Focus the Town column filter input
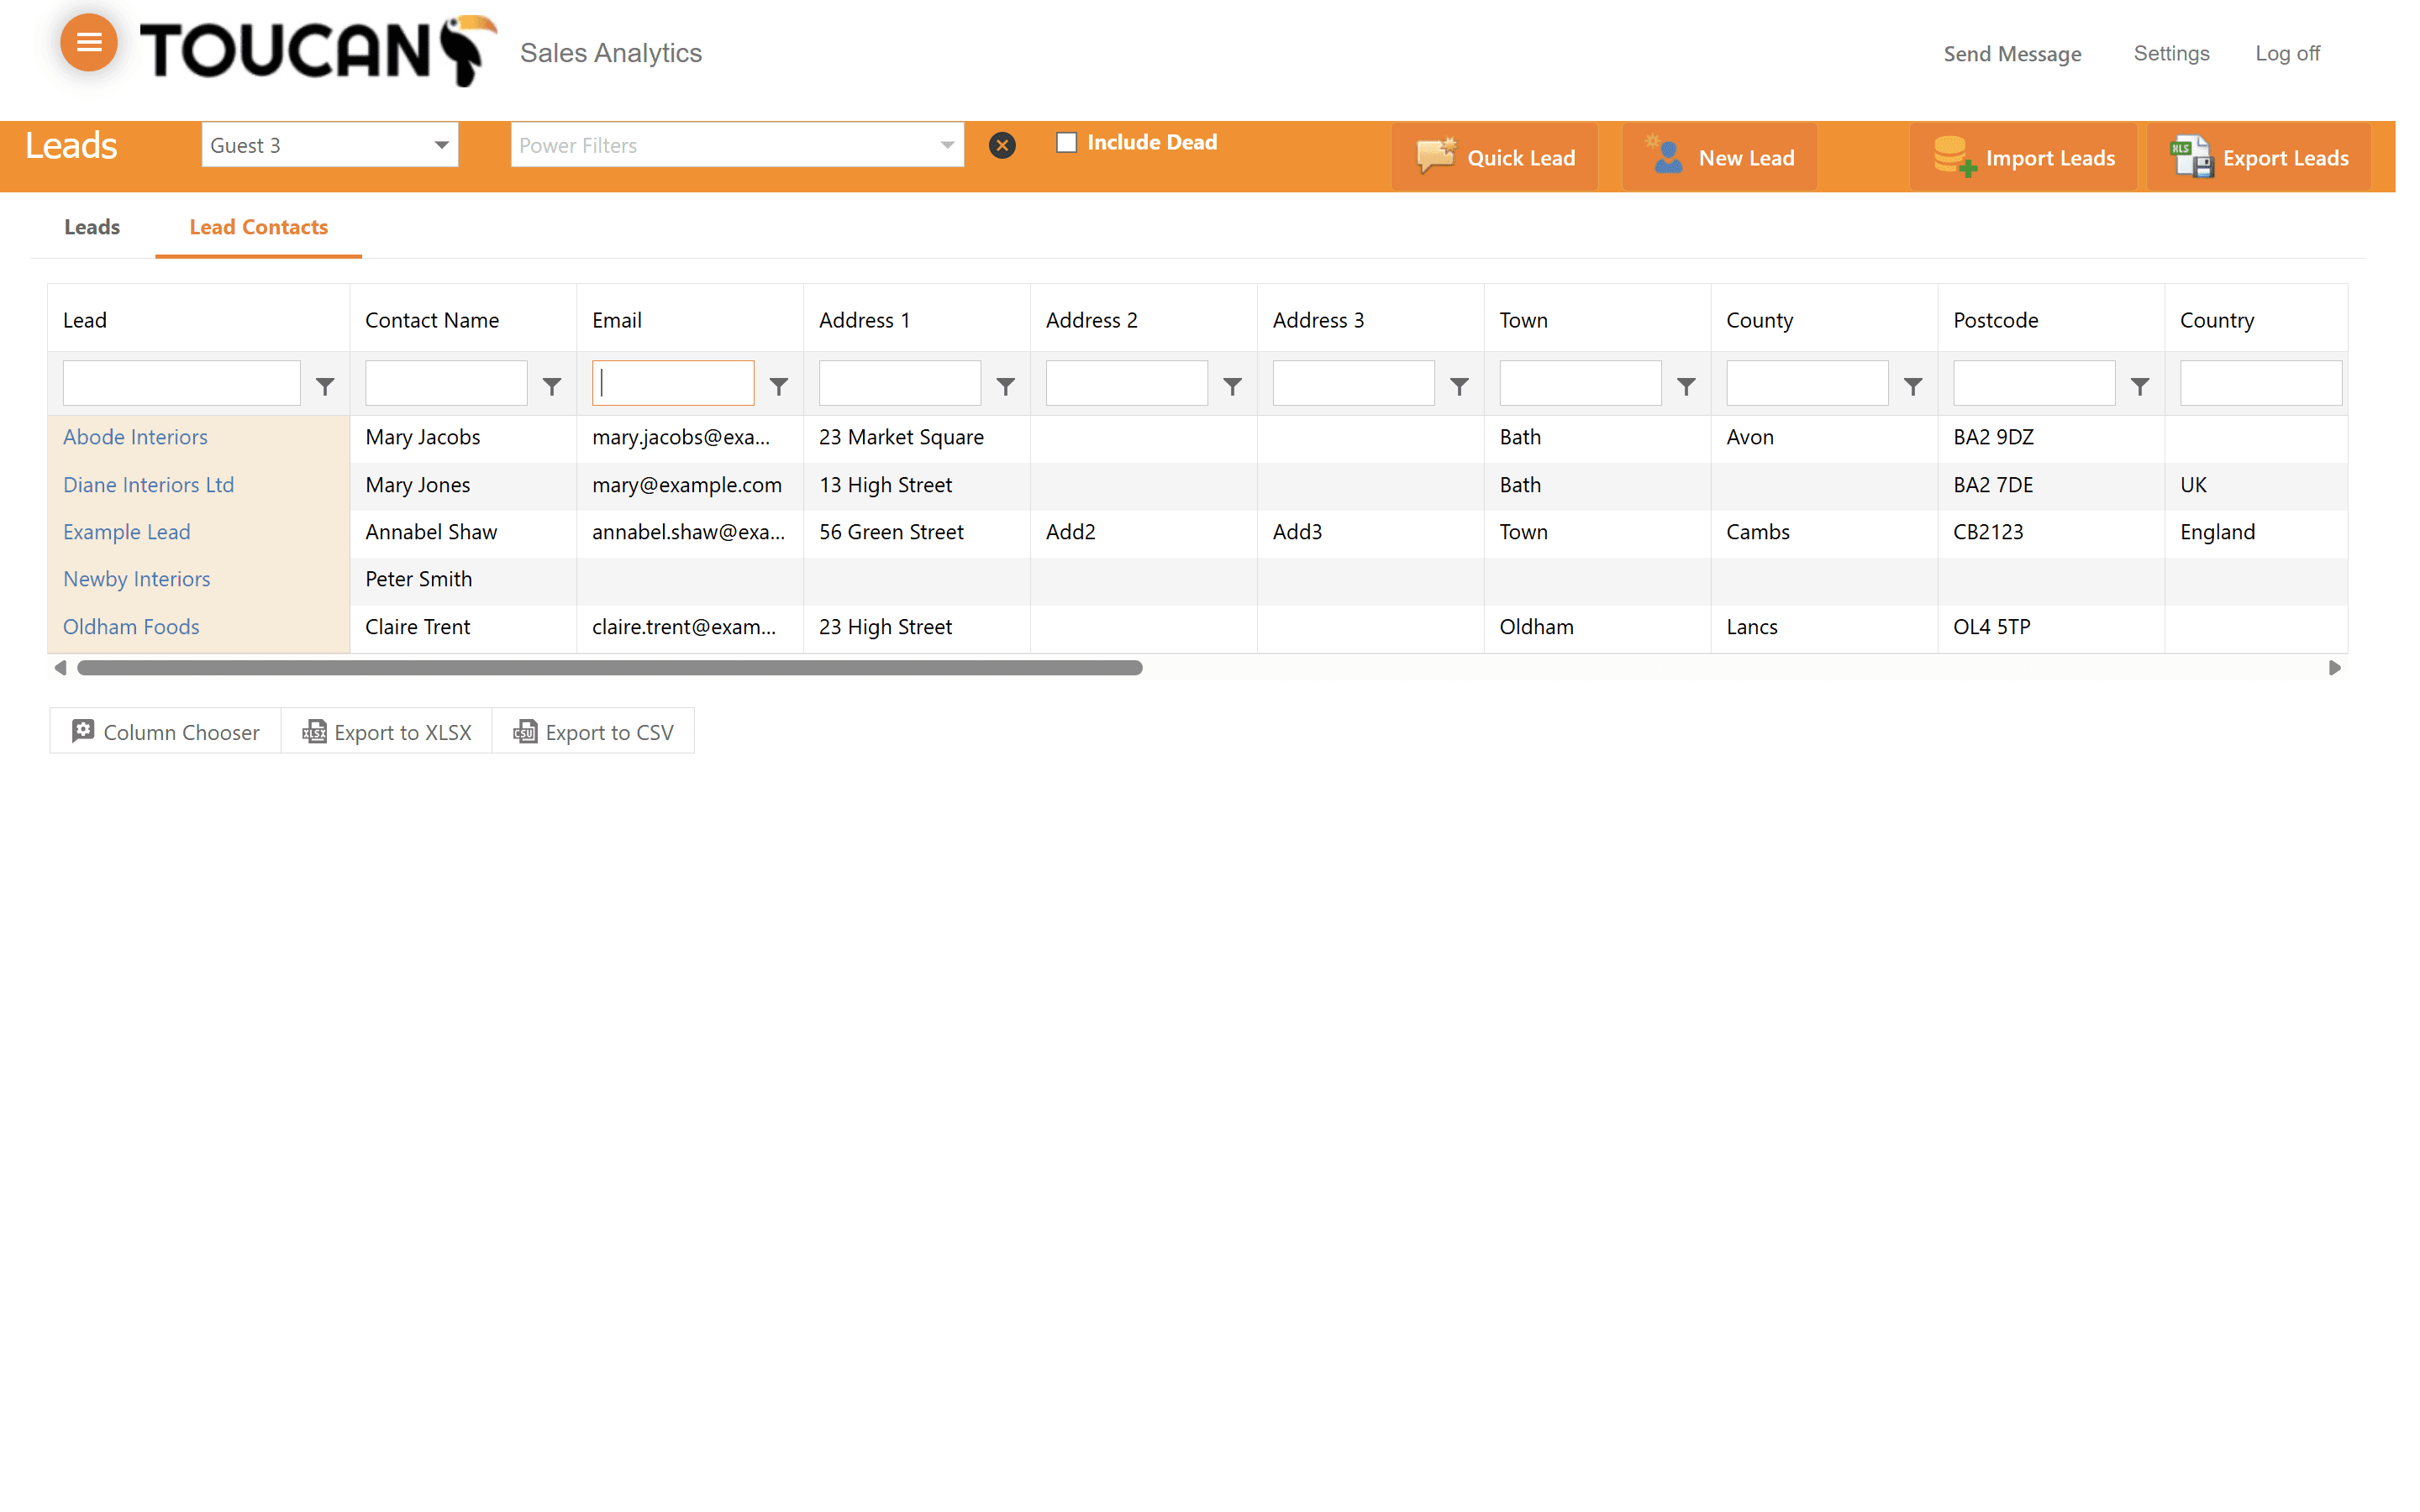 point(1580,383)
